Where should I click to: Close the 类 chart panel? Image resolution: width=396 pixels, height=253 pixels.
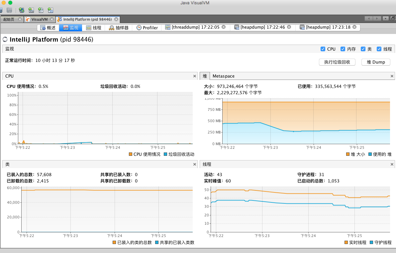point(194,164)
